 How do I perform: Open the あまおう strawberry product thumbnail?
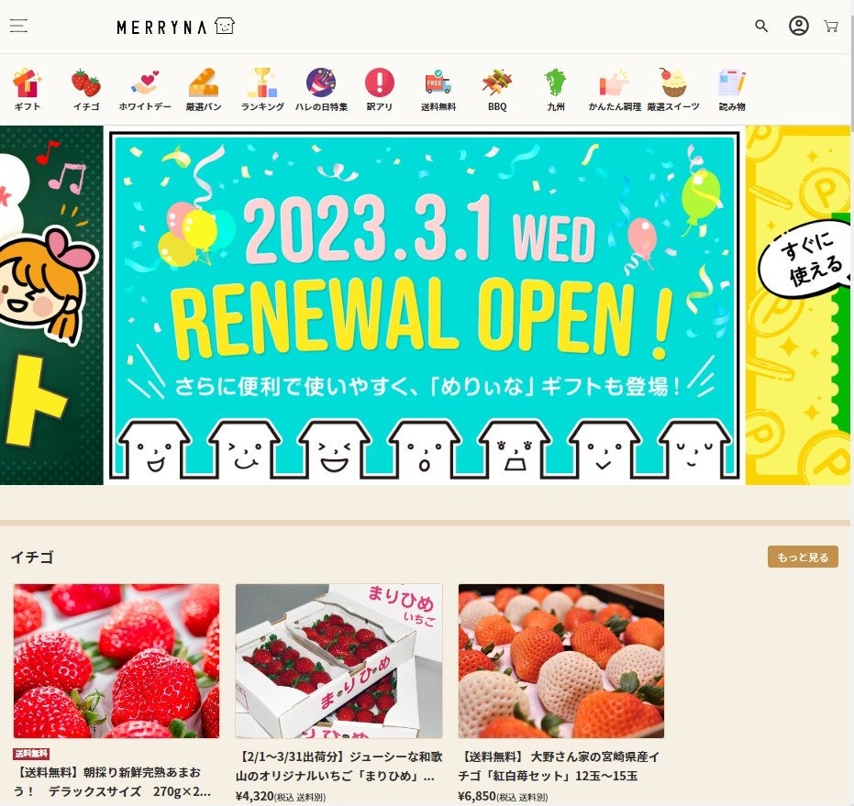pos(116,660)
